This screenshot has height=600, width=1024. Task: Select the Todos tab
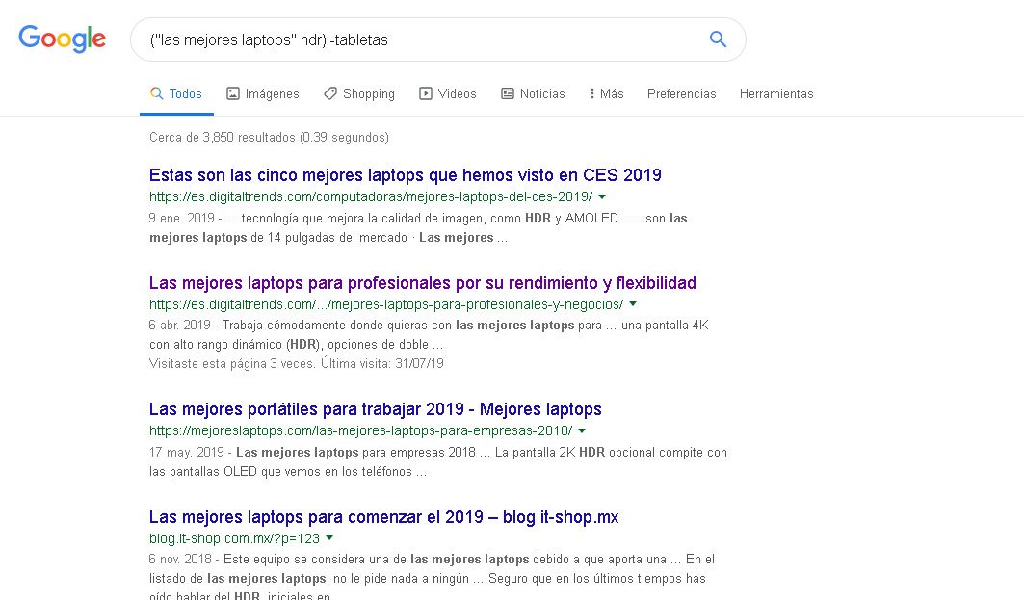(x=176, y=94)
